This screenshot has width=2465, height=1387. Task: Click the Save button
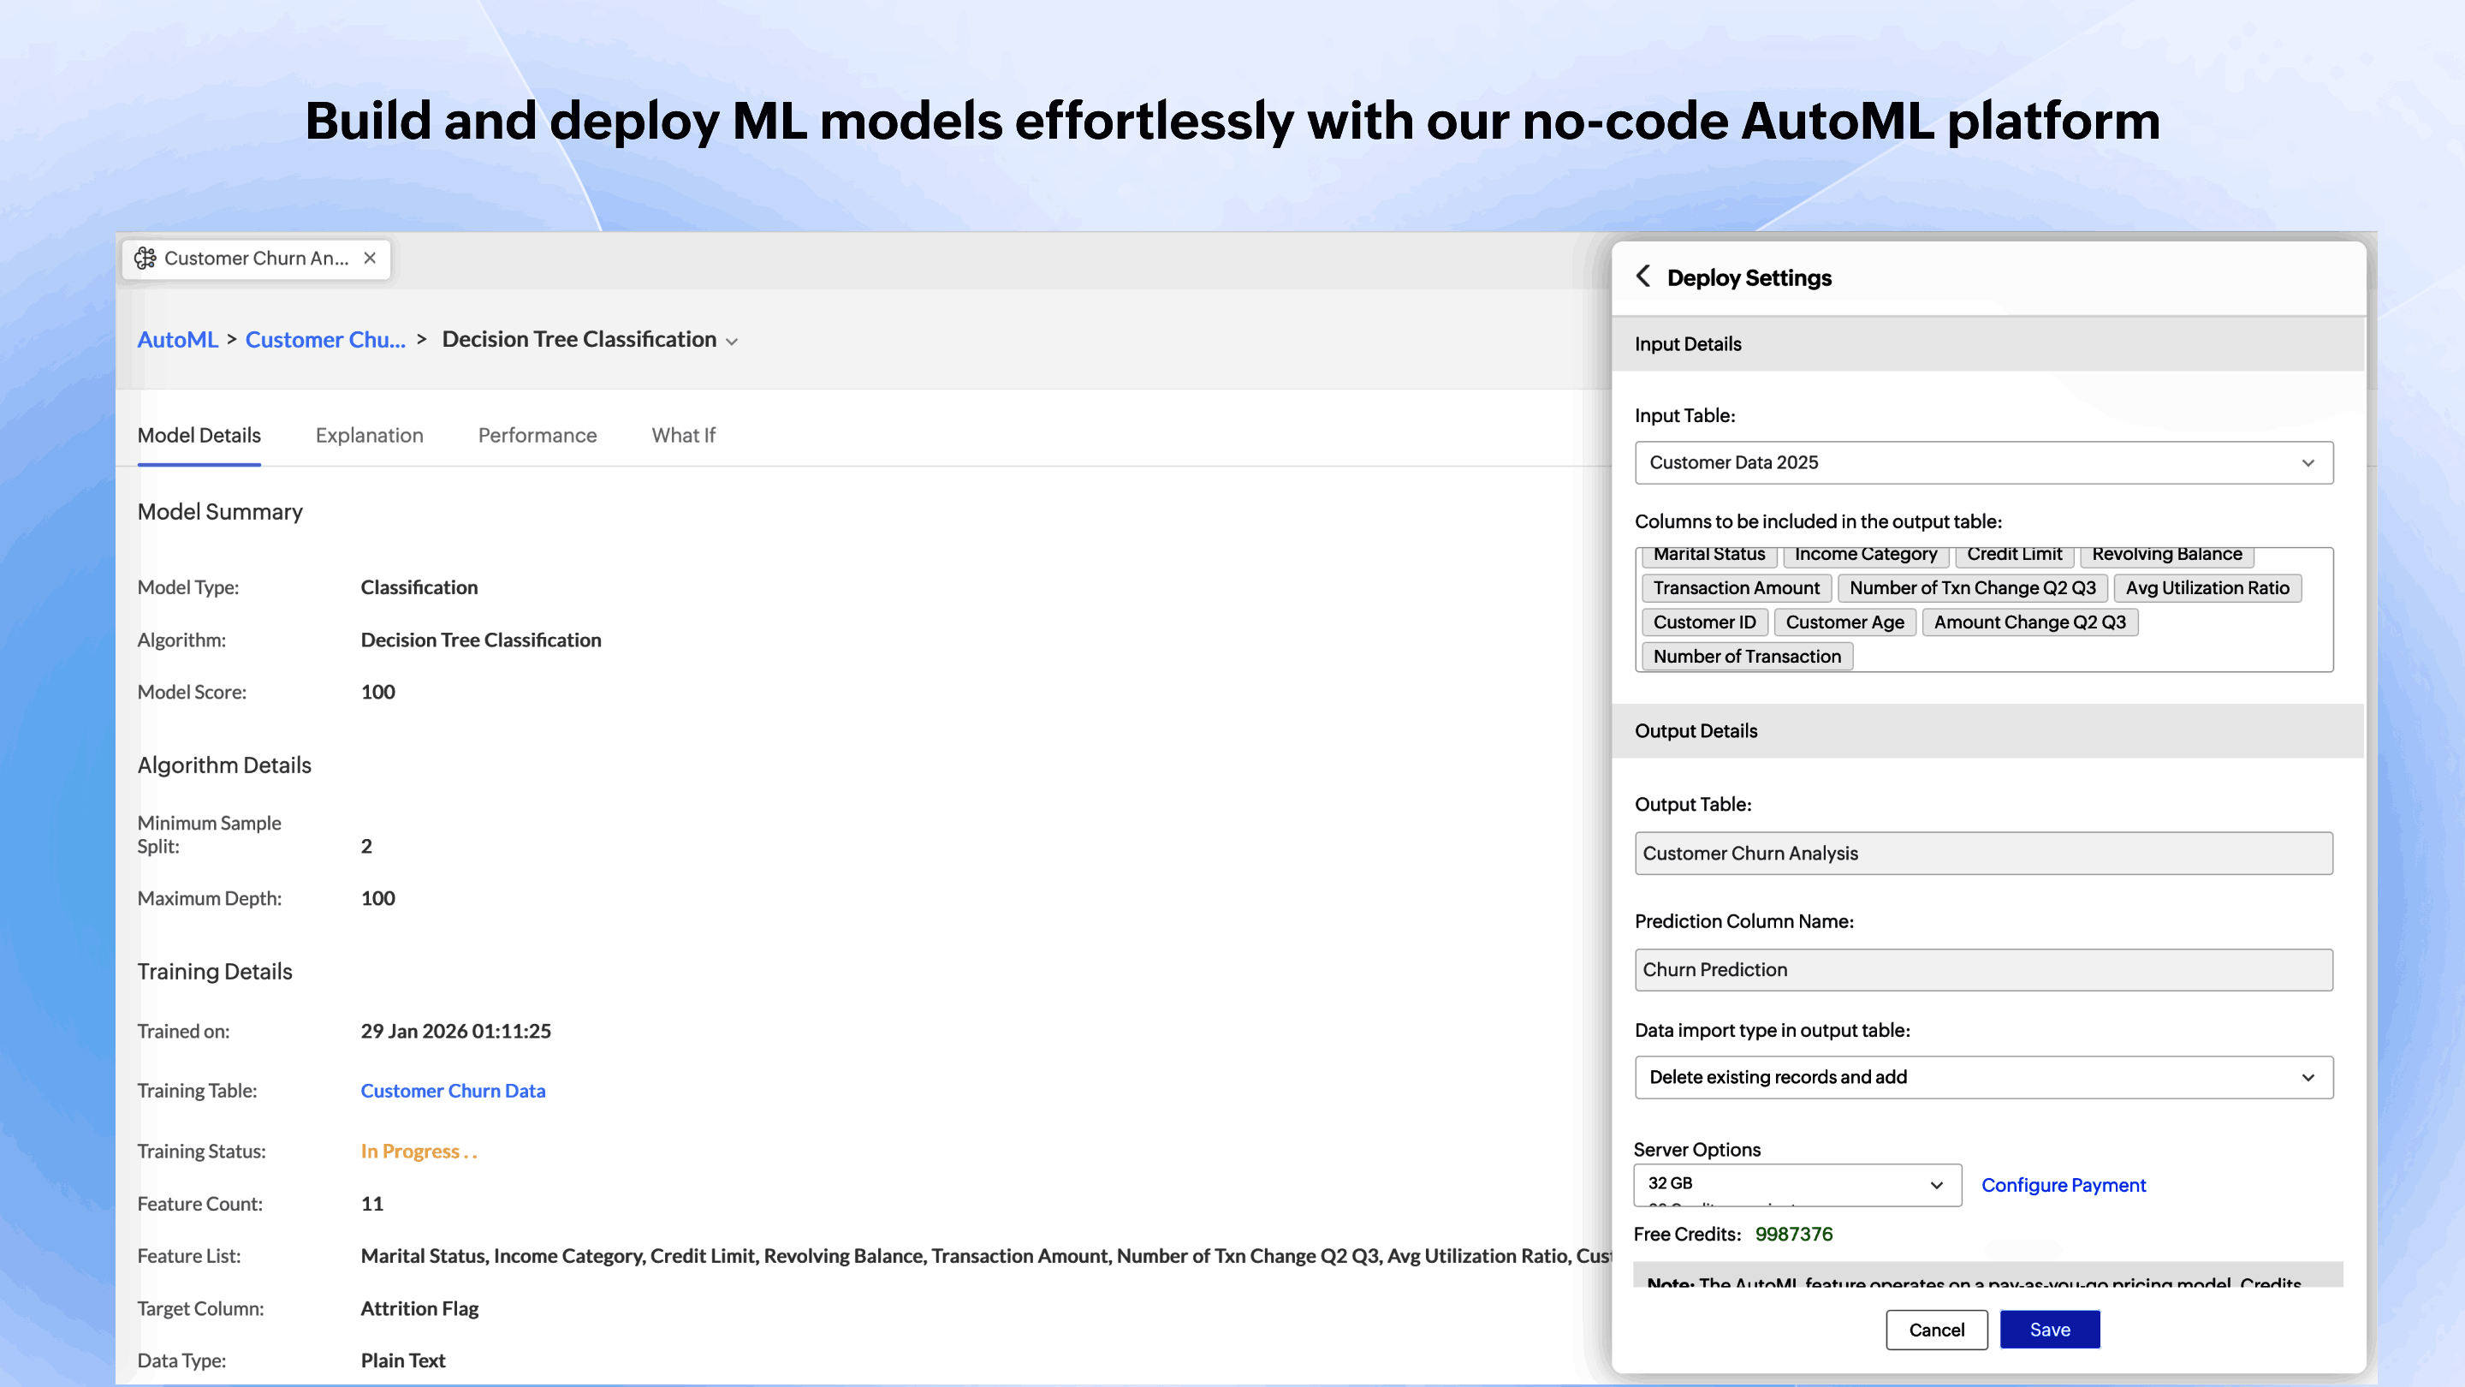2049,1330
